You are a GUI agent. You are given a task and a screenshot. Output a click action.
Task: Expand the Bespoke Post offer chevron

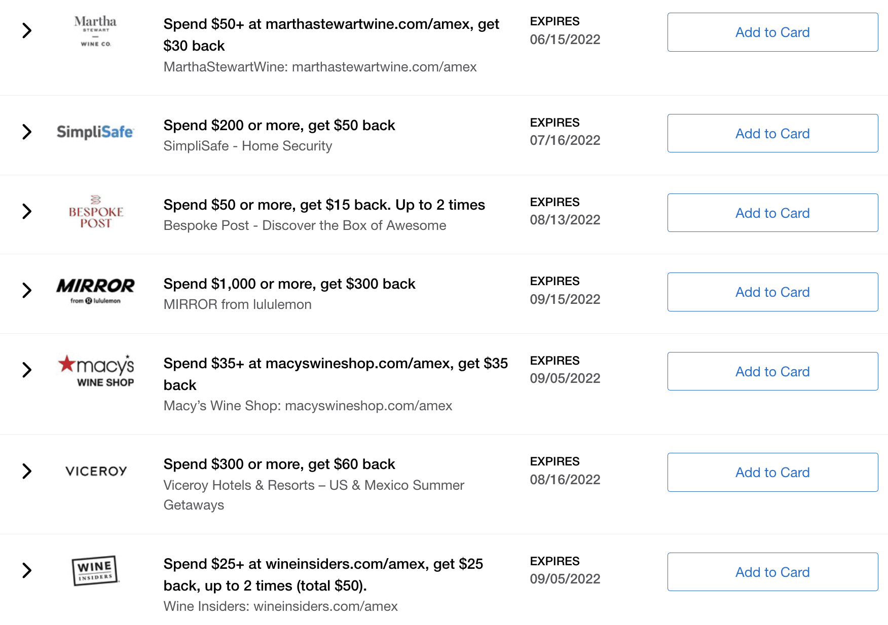[27, 211]
